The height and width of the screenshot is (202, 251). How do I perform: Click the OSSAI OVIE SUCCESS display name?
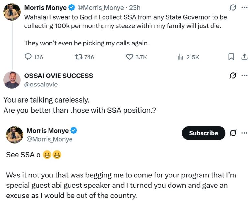click(x=59, y=76)
